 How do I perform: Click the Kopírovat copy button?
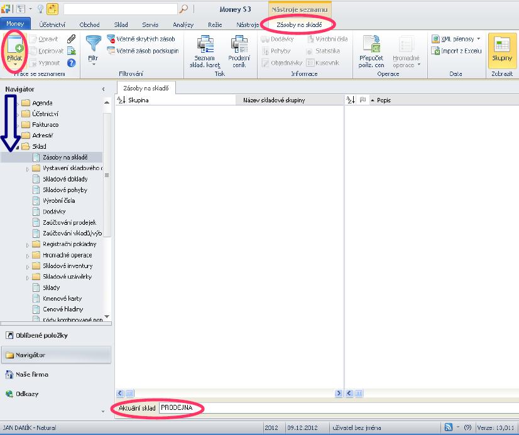tap(46, 51)
